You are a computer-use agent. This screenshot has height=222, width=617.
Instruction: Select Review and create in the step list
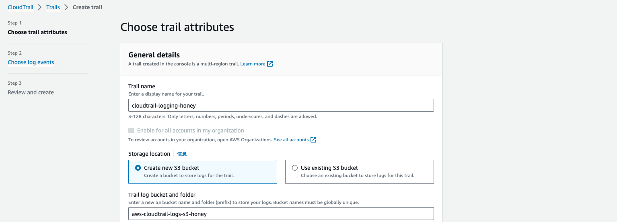point(31,92)
